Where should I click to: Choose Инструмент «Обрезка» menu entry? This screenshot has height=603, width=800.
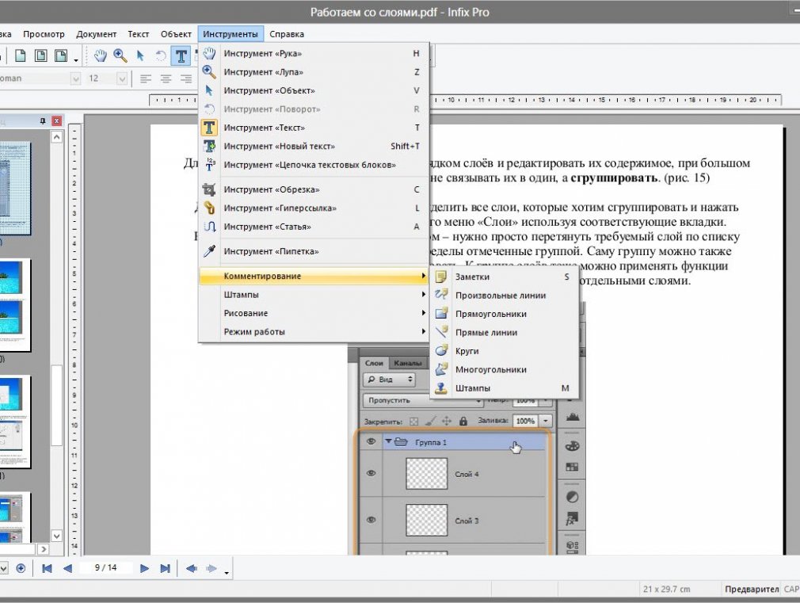tap(314, 189)
